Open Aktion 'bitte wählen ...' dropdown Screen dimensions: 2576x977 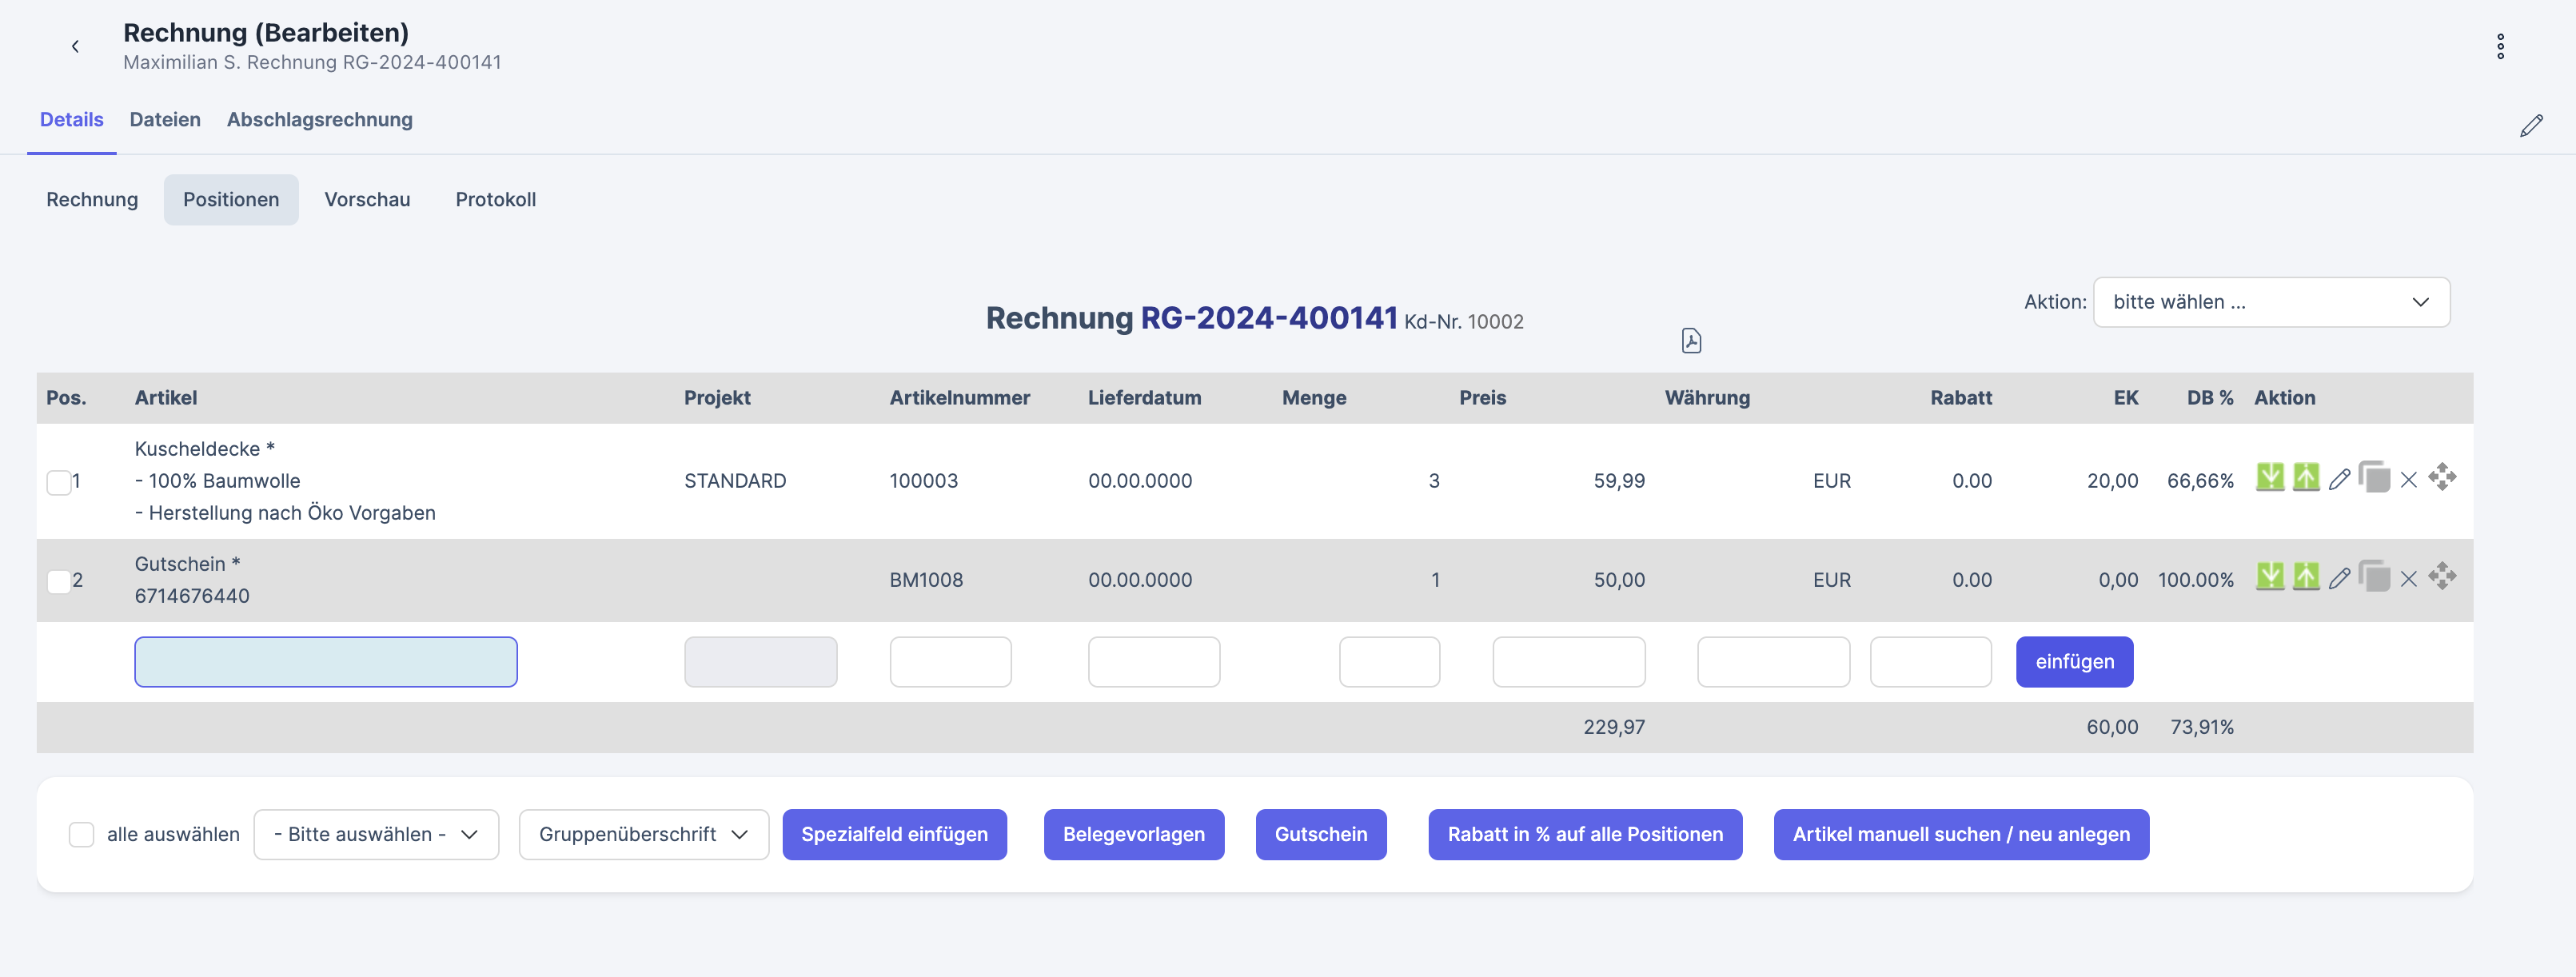(2270, 302)
